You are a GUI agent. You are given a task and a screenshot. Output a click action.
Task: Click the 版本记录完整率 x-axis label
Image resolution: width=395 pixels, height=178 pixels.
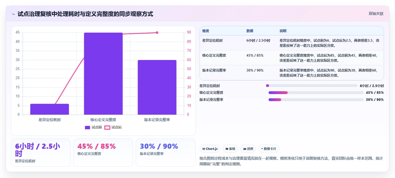tap(157, 120)
